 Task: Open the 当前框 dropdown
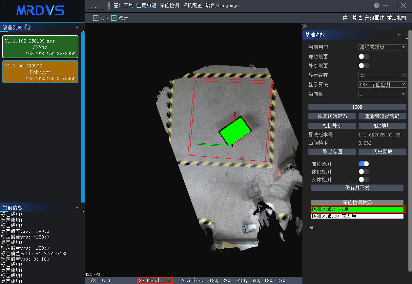coord(382,94)
